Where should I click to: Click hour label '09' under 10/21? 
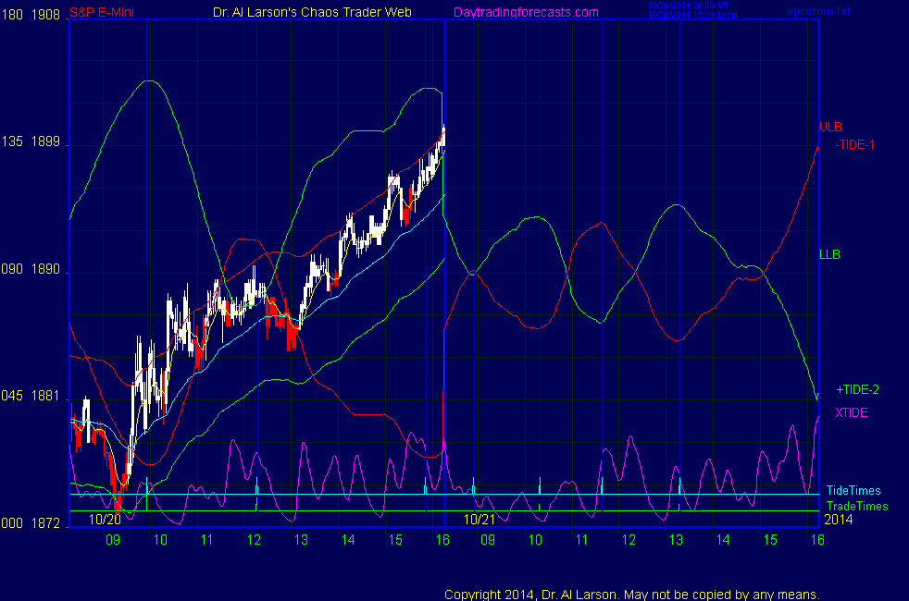coord(488,540)
